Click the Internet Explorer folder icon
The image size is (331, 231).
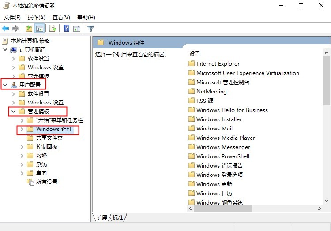tap(192, 63)
